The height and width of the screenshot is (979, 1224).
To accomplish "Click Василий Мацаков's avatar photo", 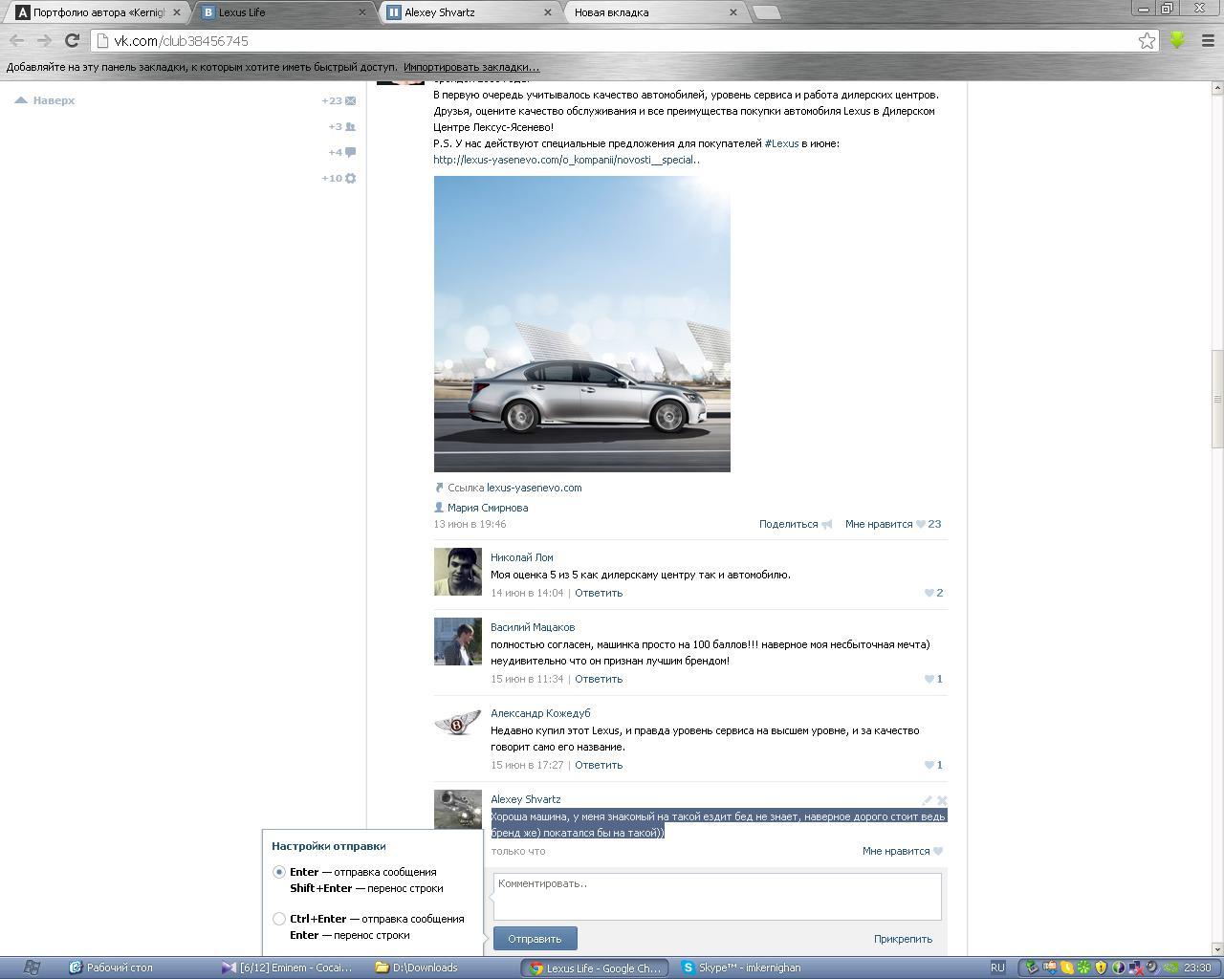I will pos(458,642).
